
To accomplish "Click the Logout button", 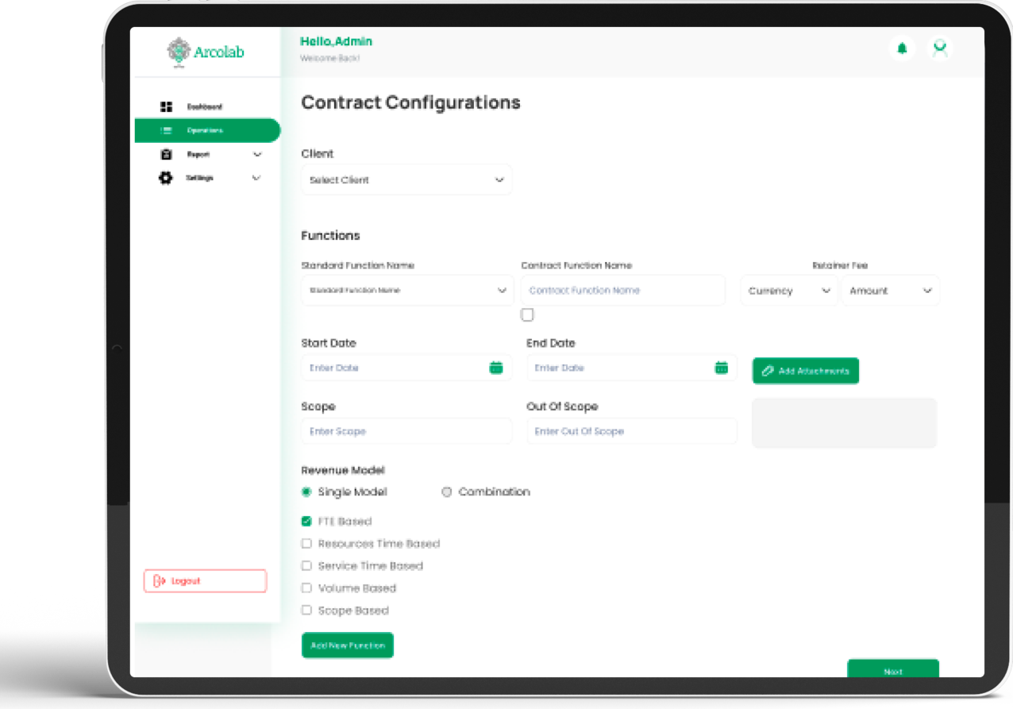I will point(205,581).
